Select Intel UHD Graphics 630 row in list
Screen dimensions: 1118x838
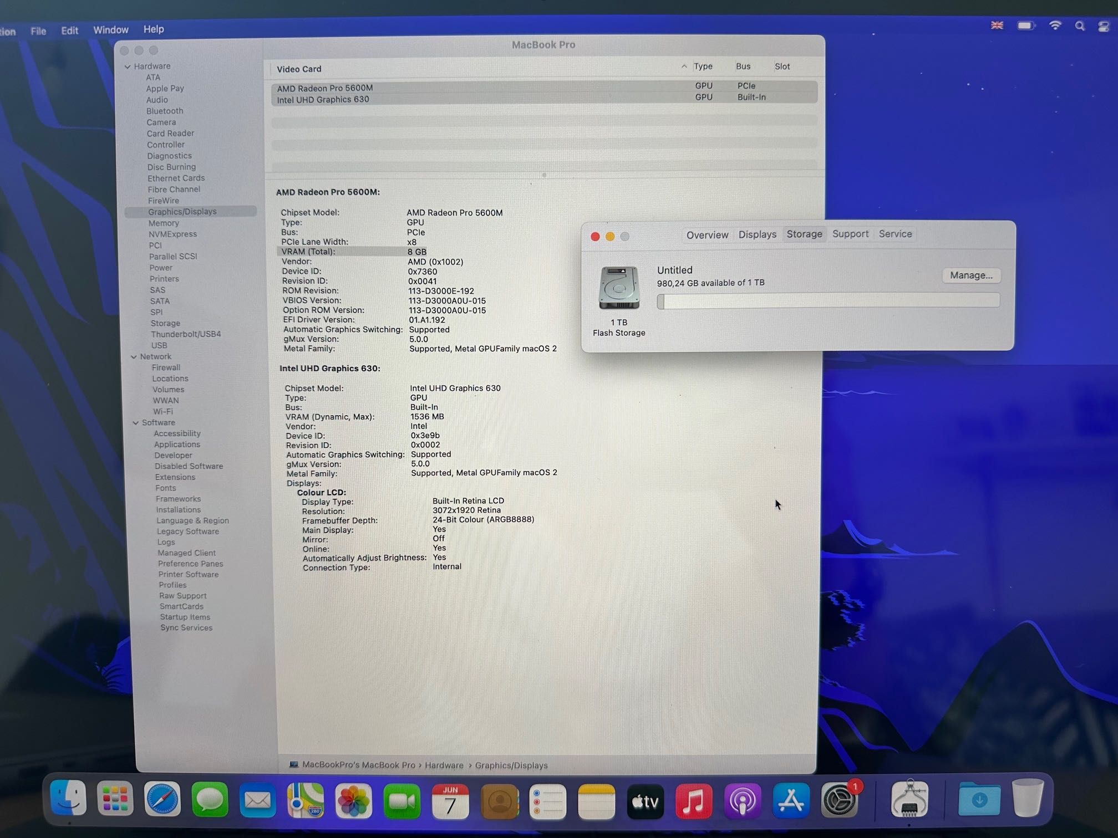(544, 99)
